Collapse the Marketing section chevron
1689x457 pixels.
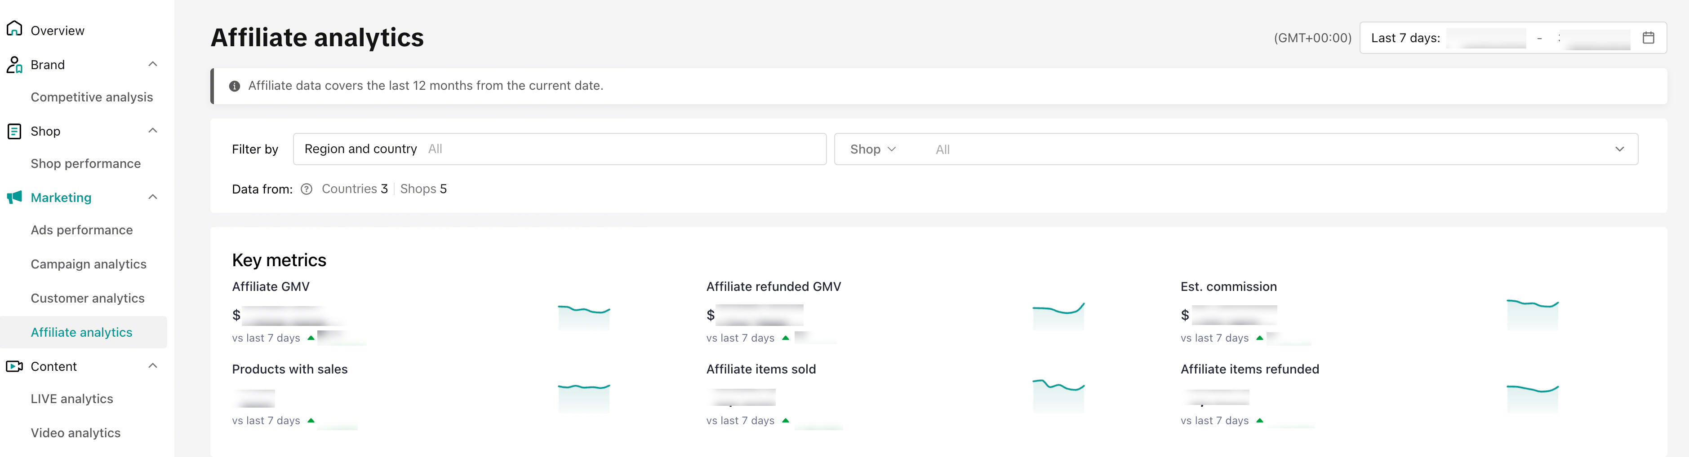pyautogui.click(x=153, y=197)
